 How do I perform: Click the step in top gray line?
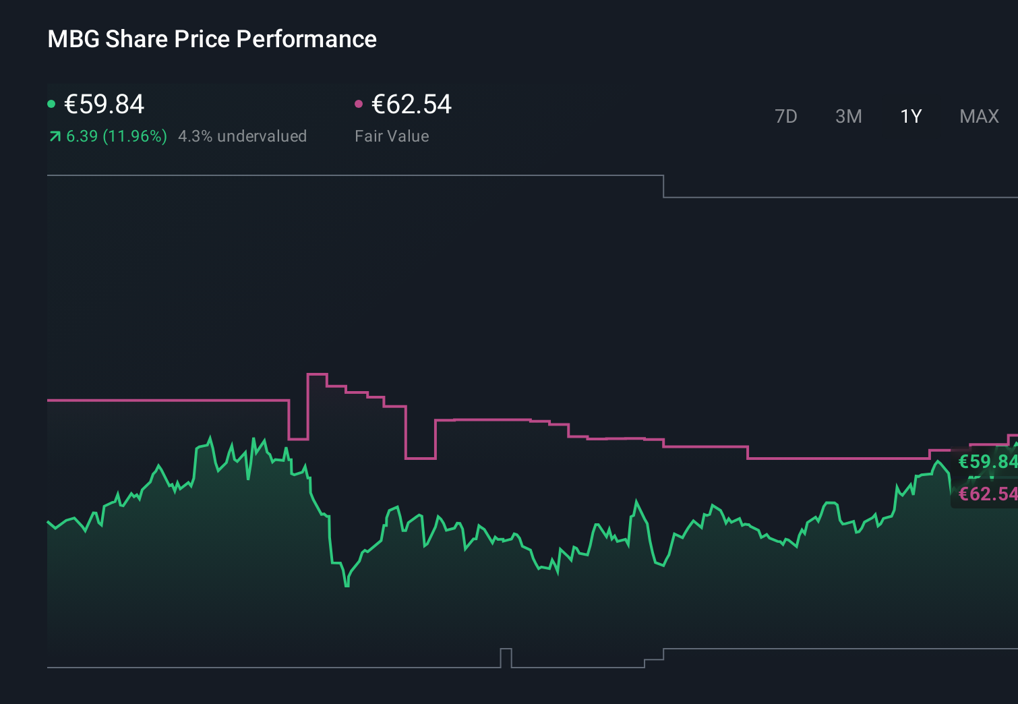(663, 187)
